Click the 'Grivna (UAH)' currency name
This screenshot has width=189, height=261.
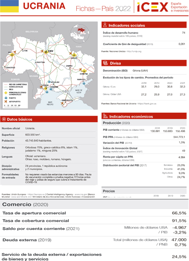click(x=140, y=70)
